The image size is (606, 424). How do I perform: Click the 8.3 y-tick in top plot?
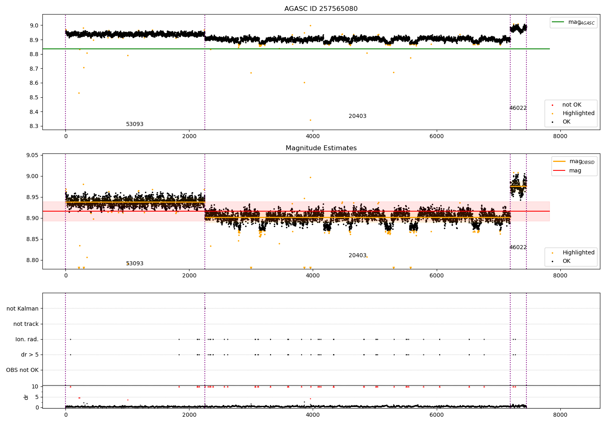pos(34,126)
